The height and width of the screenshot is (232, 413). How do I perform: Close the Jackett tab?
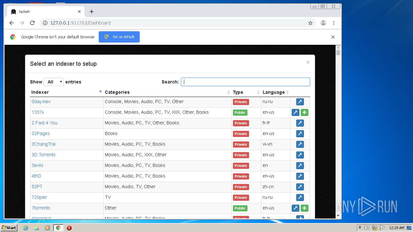pyautogui.click(x=79, y=12)
